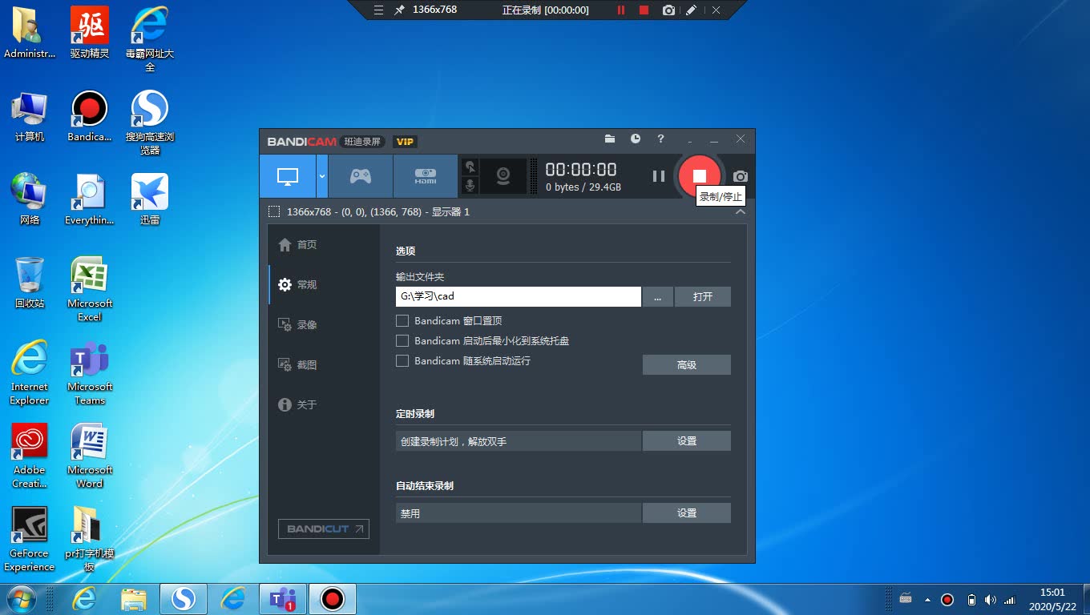Open File Explorer from the taskbar
Viewport: 1090px width, 615px height.
pos(134,599)
